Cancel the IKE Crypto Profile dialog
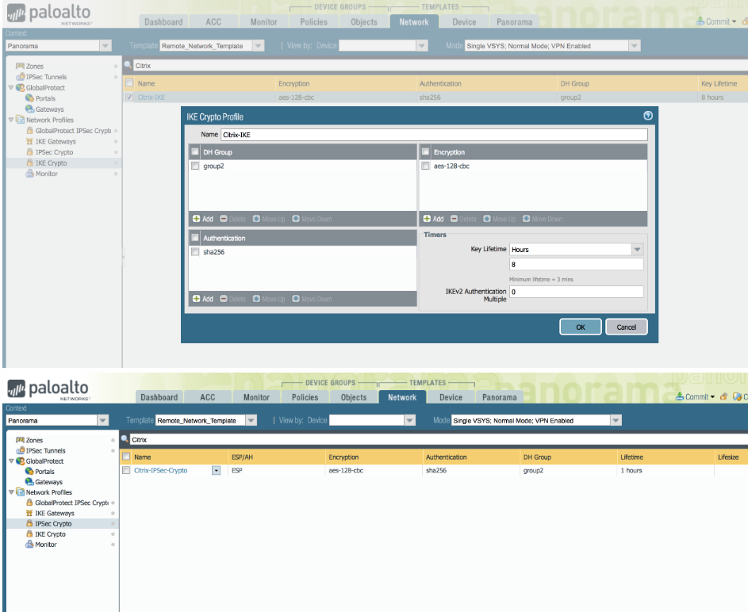 [627, 327]
